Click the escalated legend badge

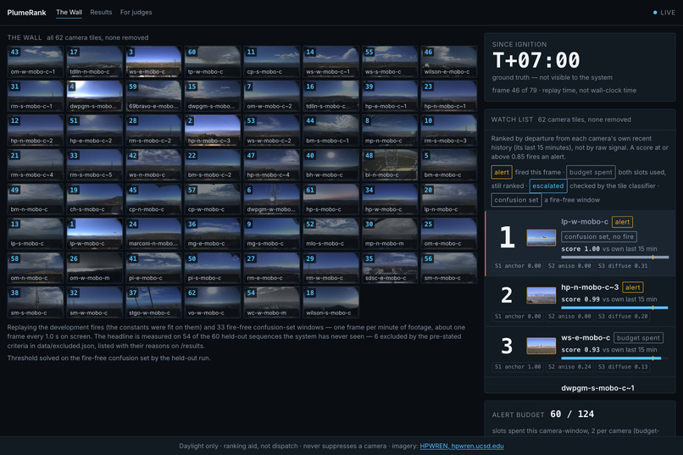[x=548, y=186]
